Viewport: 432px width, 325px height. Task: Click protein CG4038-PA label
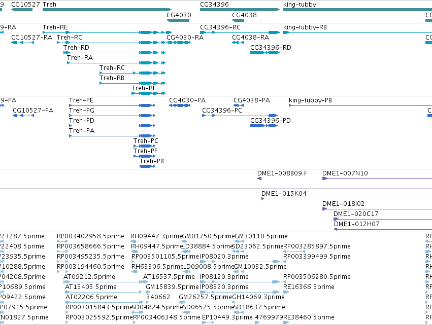[x=252, y=100]
